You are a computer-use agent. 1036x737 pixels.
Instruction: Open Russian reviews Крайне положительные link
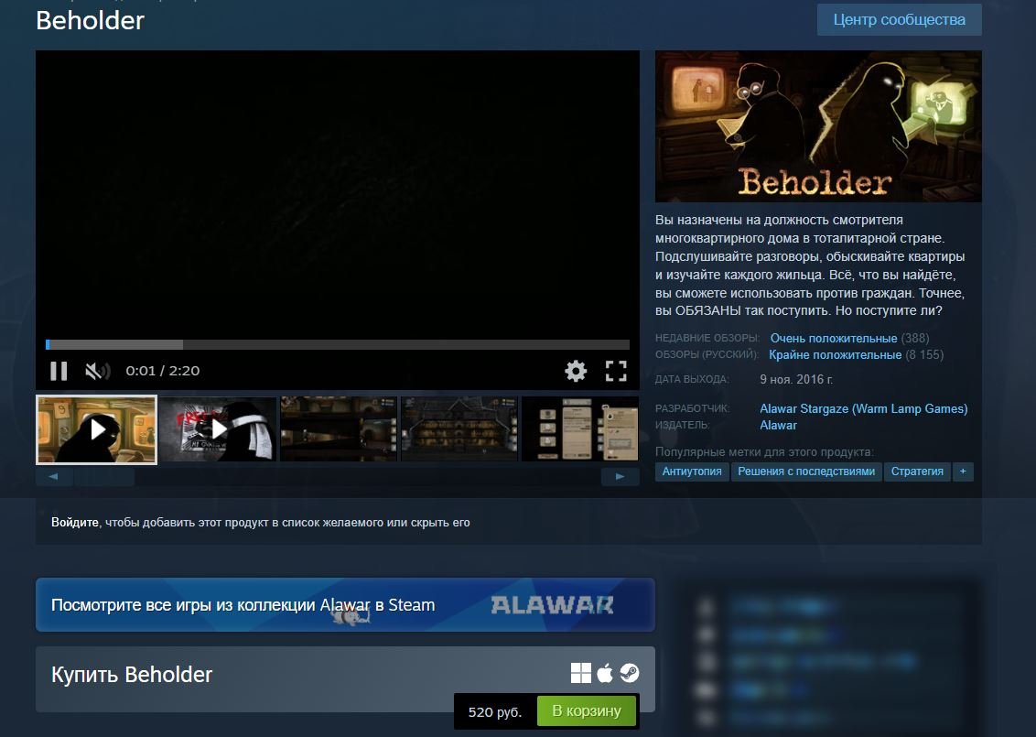(x=836, y=355)
